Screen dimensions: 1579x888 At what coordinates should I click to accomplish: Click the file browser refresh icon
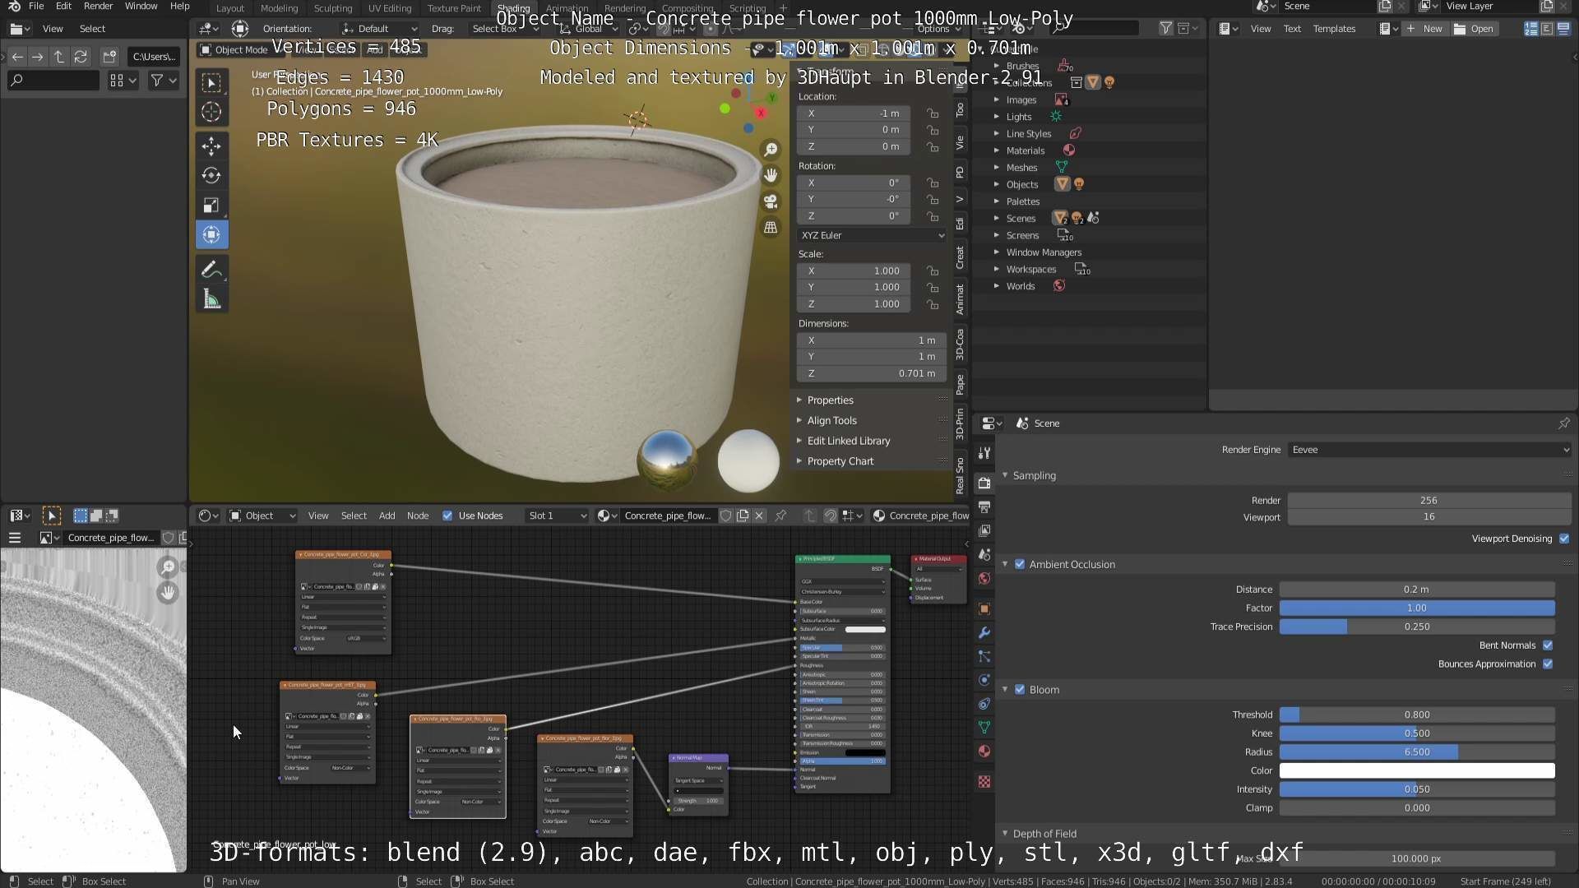(x=81, y=57)
